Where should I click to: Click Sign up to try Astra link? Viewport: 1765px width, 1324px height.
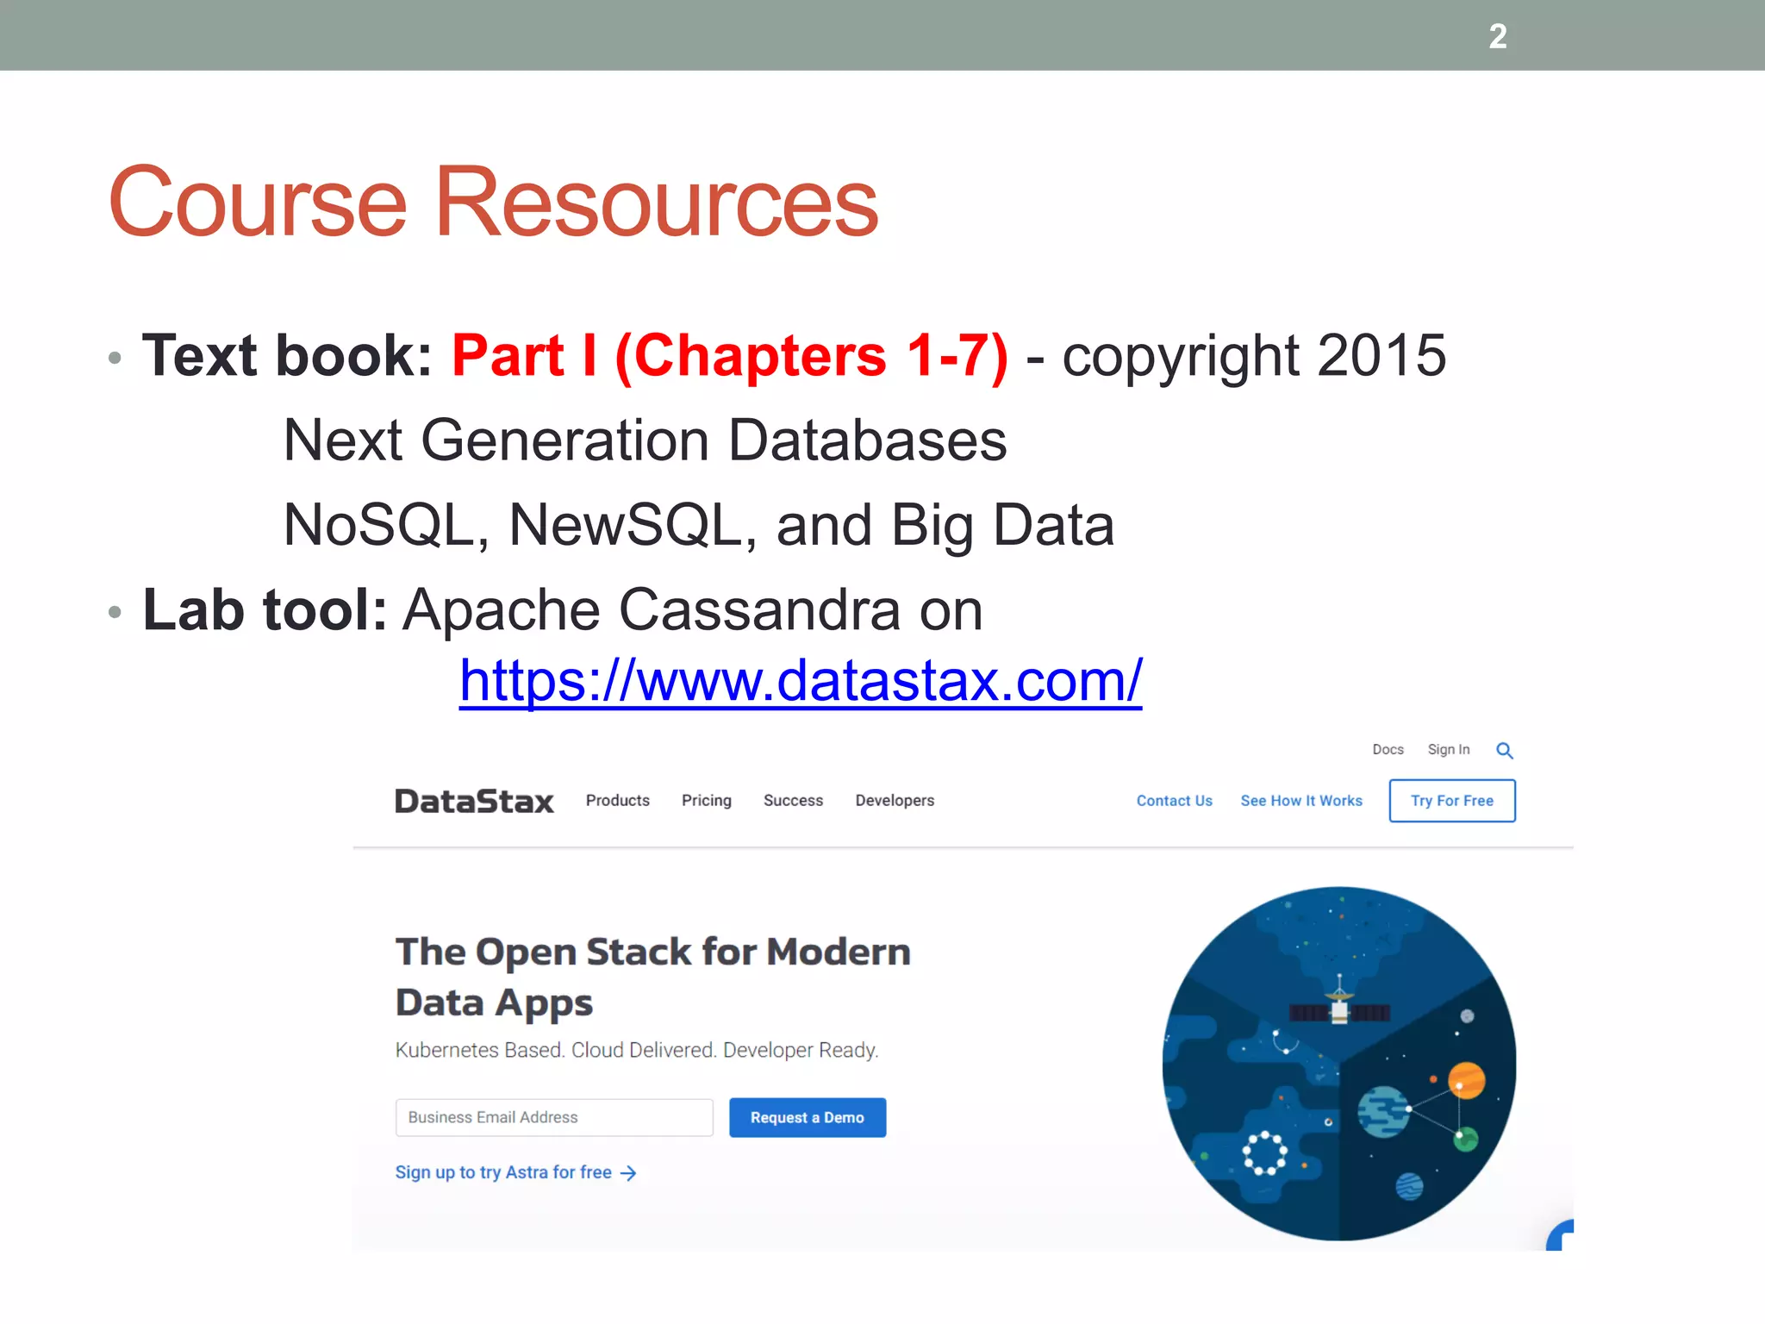(503, 1172)
